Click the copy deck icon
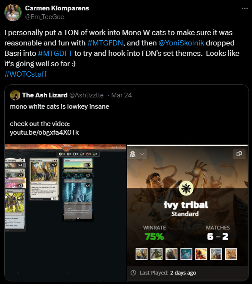Image resolution: width=252 pixels, height=284 pixels. (x=239, y=154)
